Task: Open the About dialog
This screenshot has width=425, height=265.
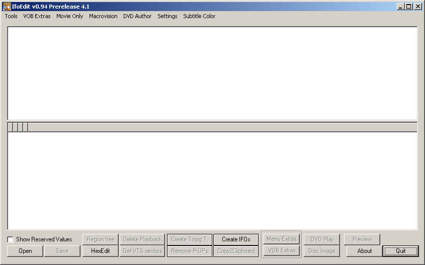Action: pos(364,251)
